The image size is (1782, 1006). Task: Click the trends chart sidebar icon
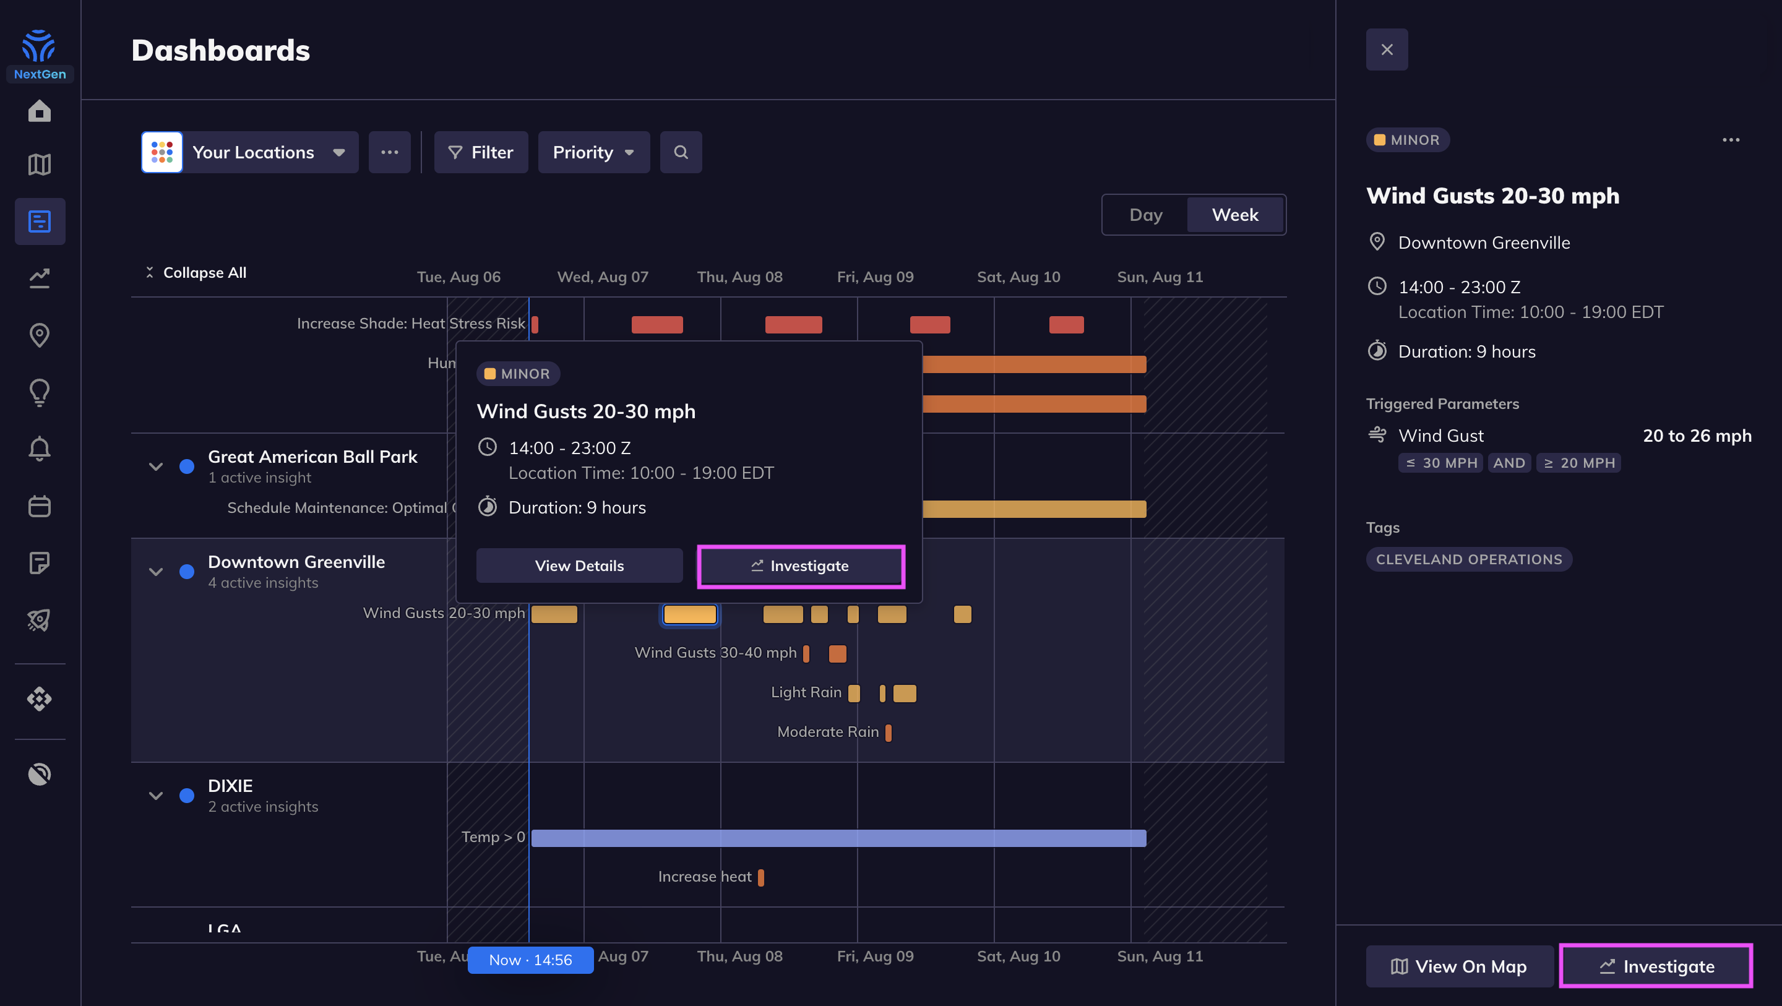40,278
